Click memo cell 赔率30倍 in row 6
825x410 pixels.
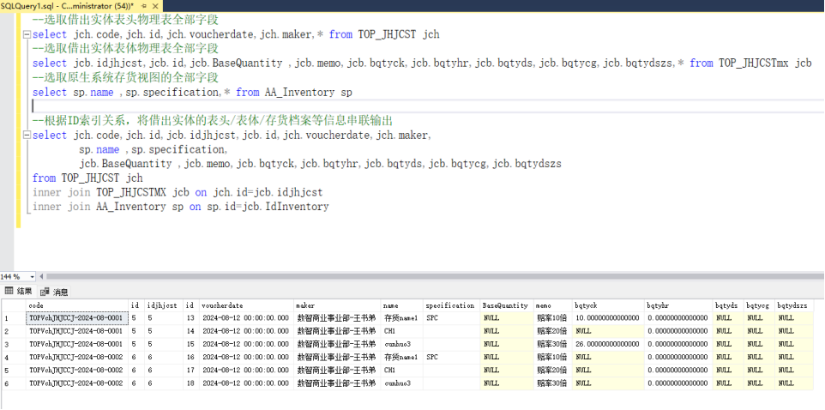point(553,383)
